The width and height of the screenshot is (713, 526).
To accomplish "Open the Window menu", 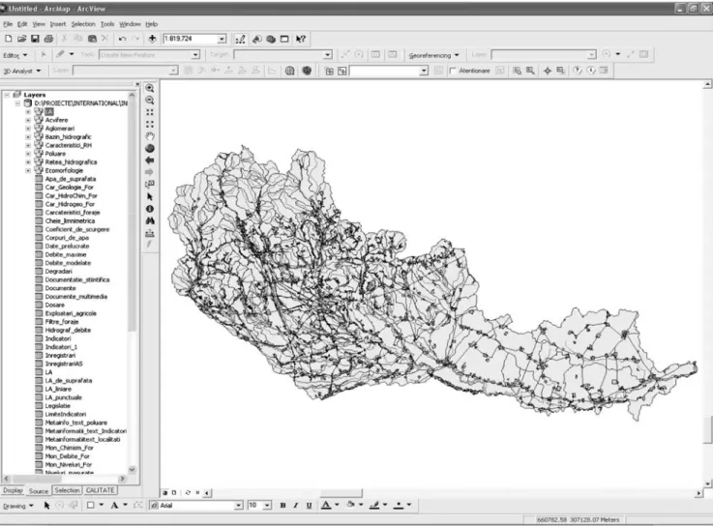I will [x=130, y=24].
